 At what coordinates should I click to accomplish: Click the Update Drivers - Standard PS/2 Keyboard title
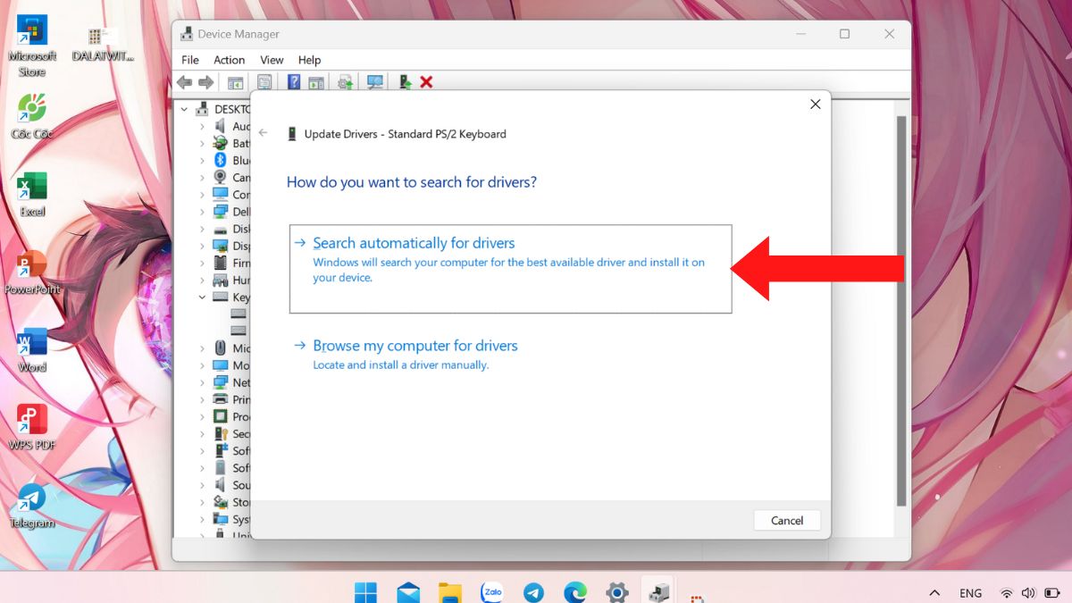[x=406, y=134]
